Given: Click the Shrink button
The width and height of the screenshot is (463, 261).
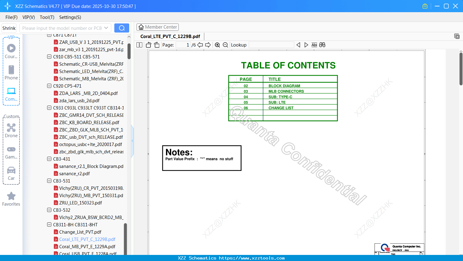Looking at the screenshot, I should pyautogui.click(x=9, y=28).
